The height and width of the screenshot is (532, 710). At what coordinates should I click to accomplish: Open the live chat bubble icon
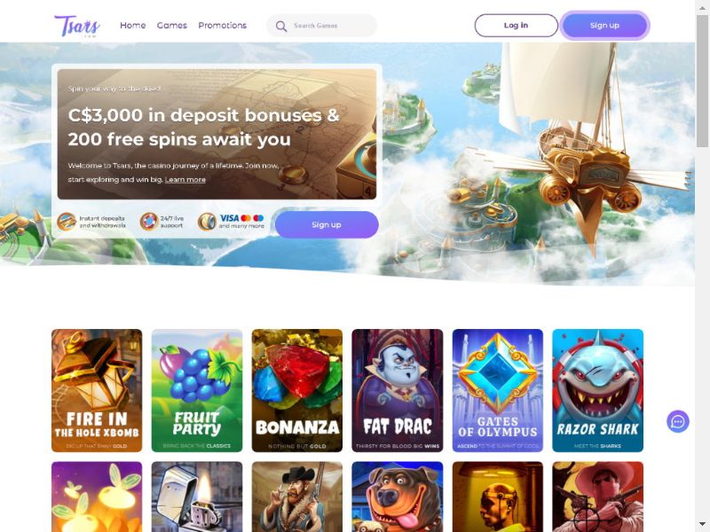click(x=677, y=422)
